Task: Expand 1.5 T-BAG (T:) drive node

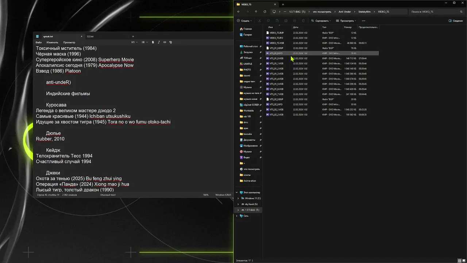Action: [x=238, y=210]
